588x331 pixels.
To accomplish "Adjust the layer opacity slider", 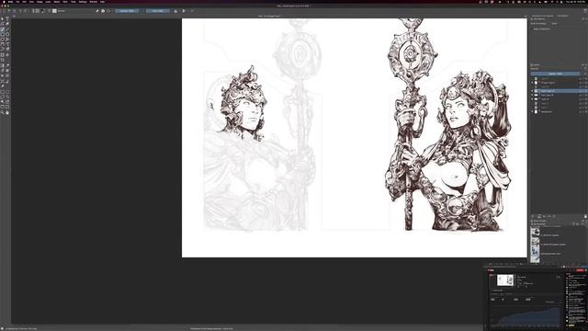I will coord(555,74).
